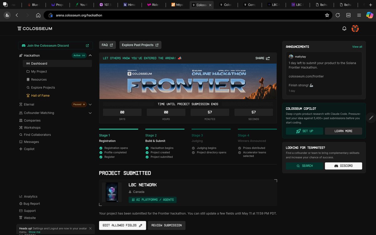The width and height of the screenshot is (376, 235).
Task: Open the FAQ link button
Action: [x=107, y=45]
